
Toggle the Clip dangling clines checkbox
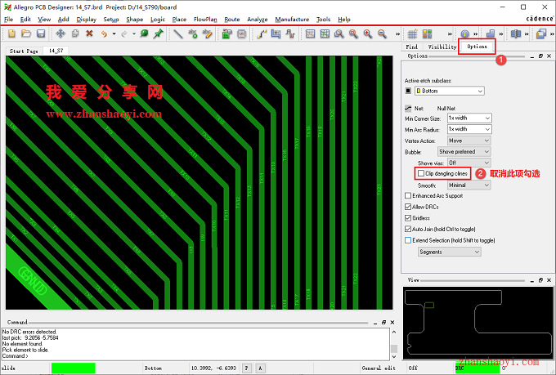point(421,173)
